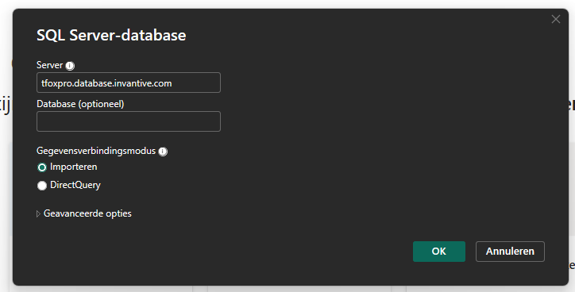The image size is (575, 292).
Task: Focus the Database (optioneel) input field
Action: tap(129, 121)
